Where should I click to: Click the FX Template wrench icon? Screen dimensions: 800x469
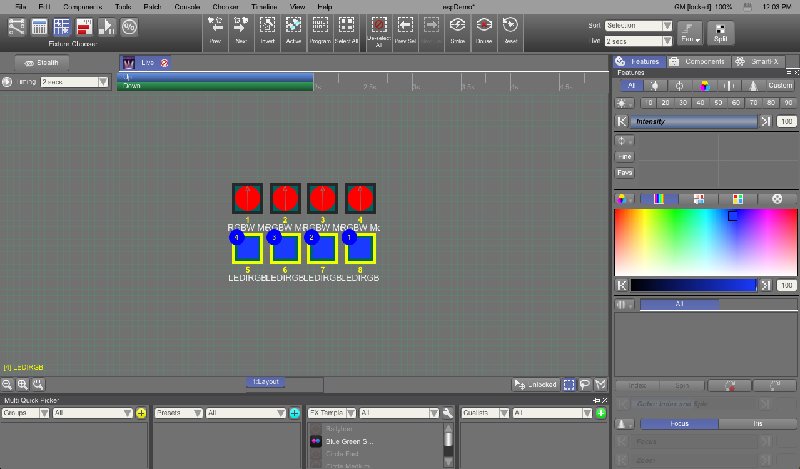447,413
